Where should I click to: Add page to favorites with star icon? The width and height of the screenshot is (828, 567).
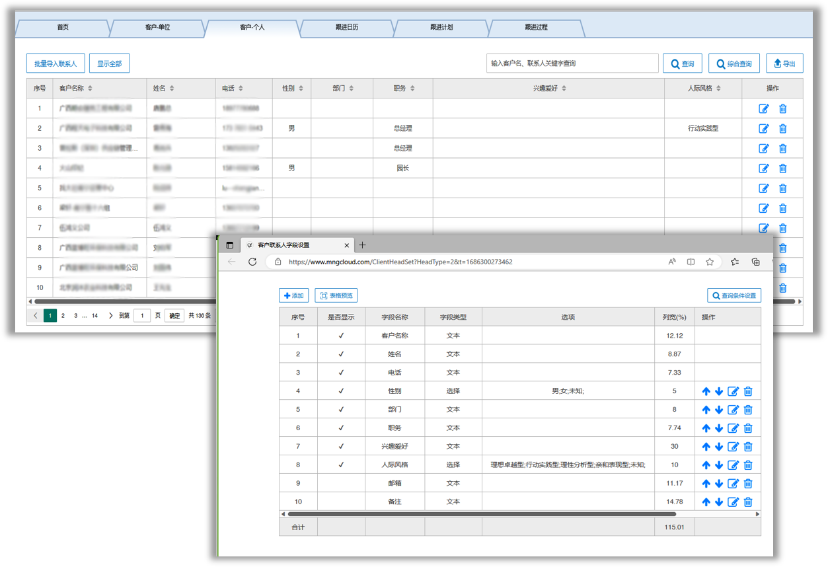tap(710, 262)
